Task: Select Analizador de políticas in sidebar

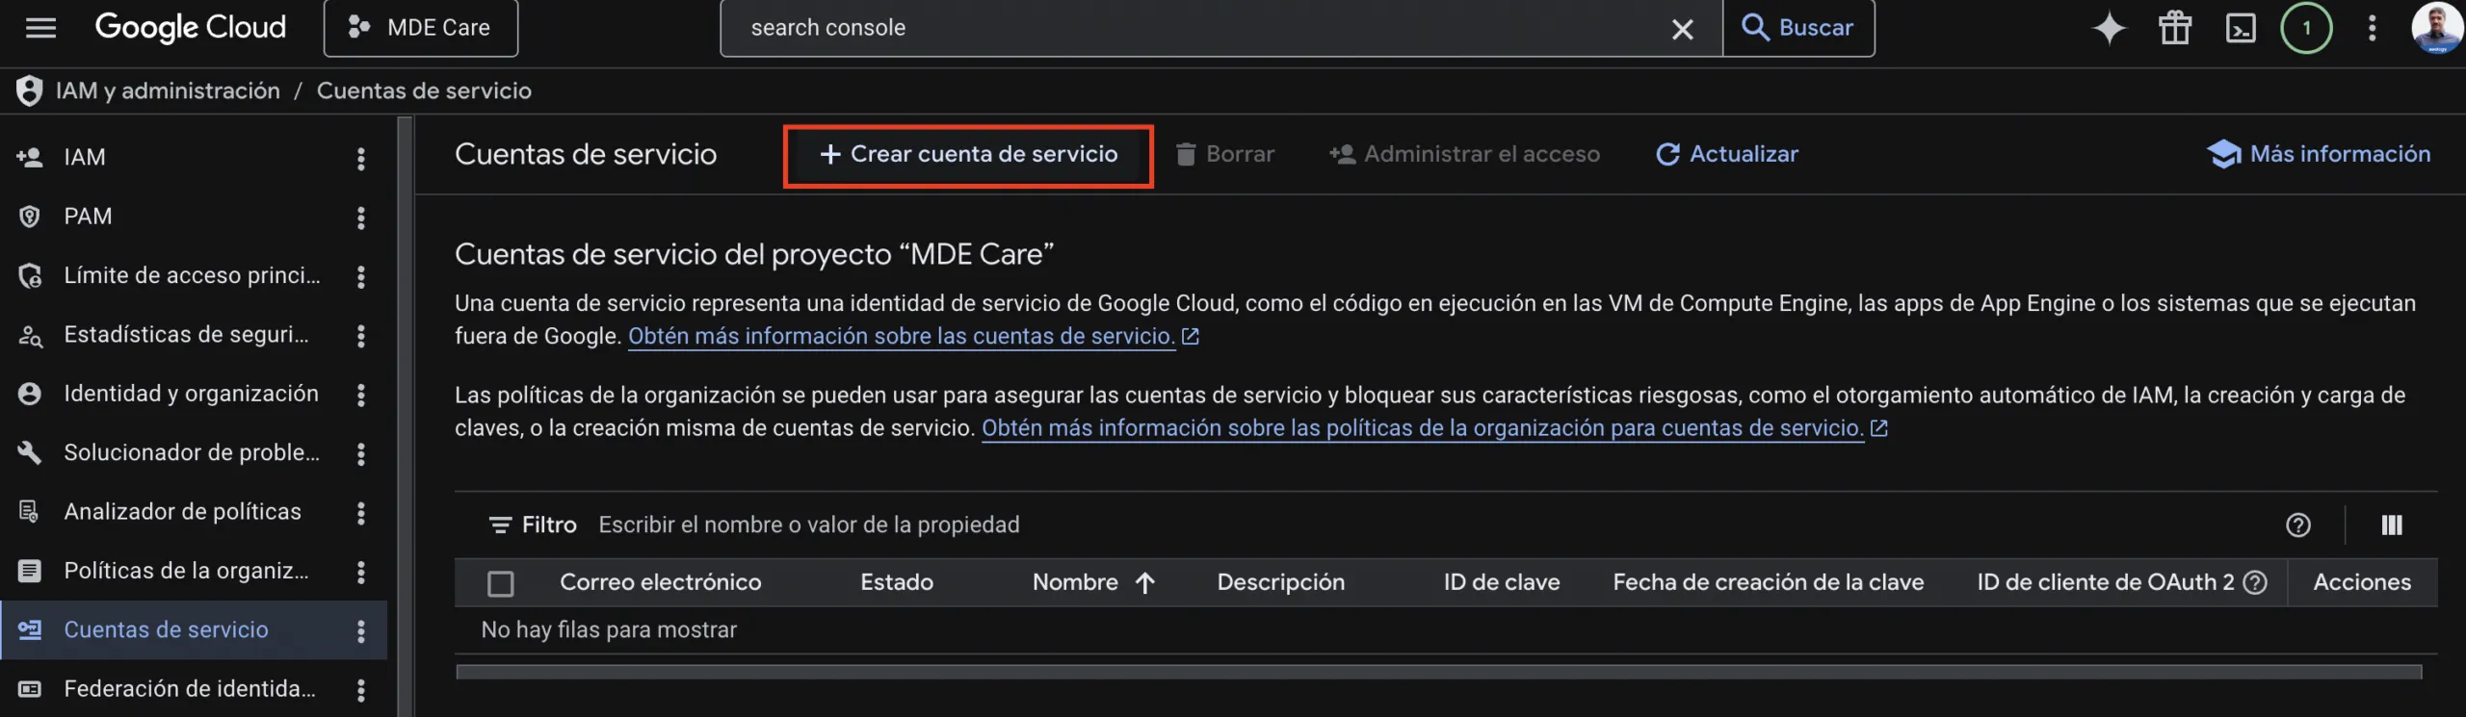Action: pyautogui.click(x=182, y=512)
